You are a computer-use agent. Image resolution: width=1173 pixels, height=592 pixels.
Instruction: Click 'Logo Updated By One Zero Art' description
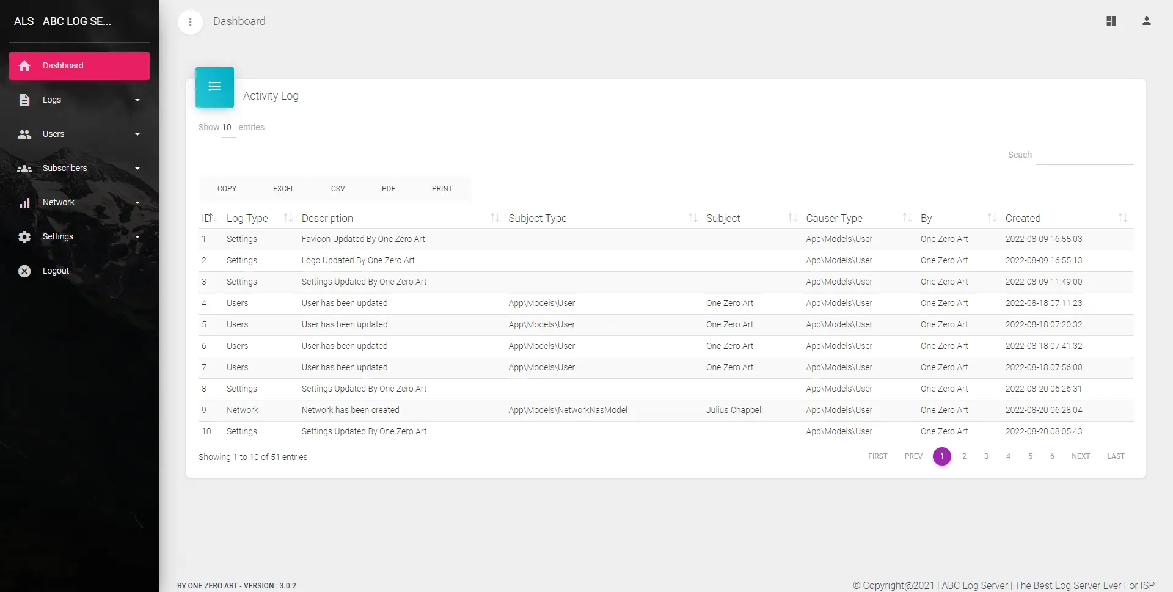pyautogui.click(x=358, y=261)
